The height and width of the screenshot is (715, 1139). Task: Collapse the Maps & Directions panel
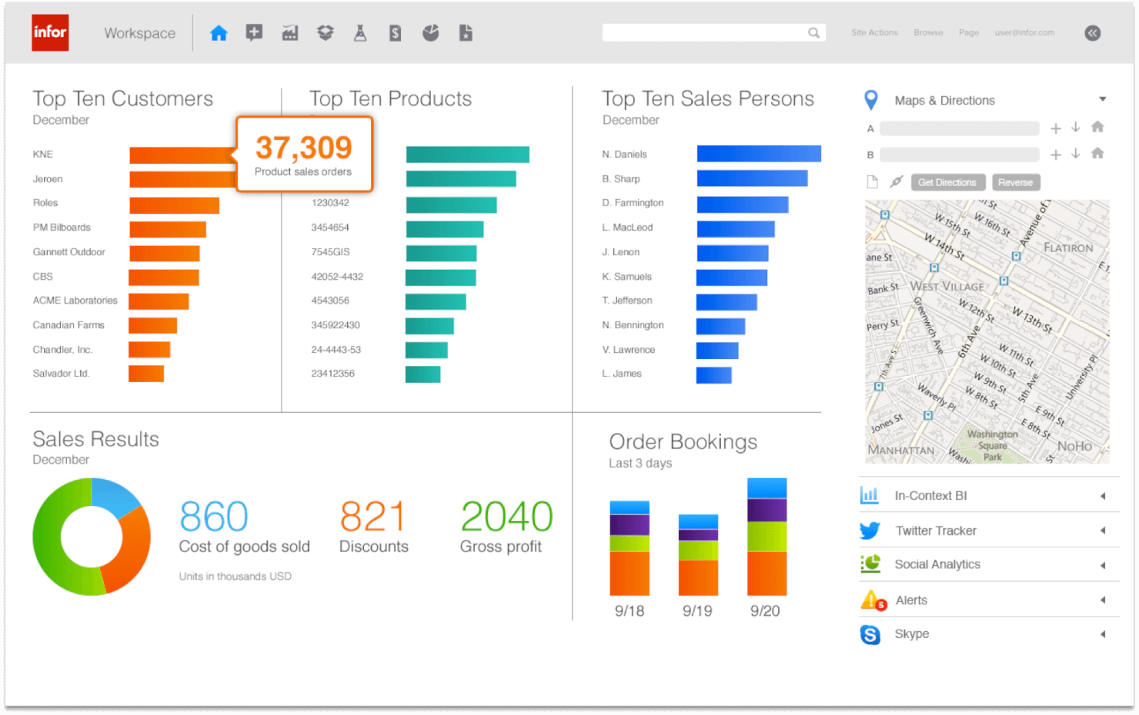pyautogui.click(x=1104, y=98)
